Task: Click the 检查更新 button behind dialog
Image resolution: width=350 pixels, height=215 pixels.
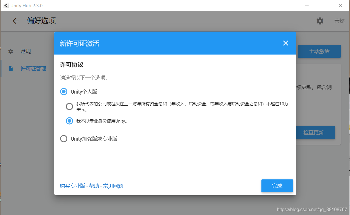Action: pos(315,133)
